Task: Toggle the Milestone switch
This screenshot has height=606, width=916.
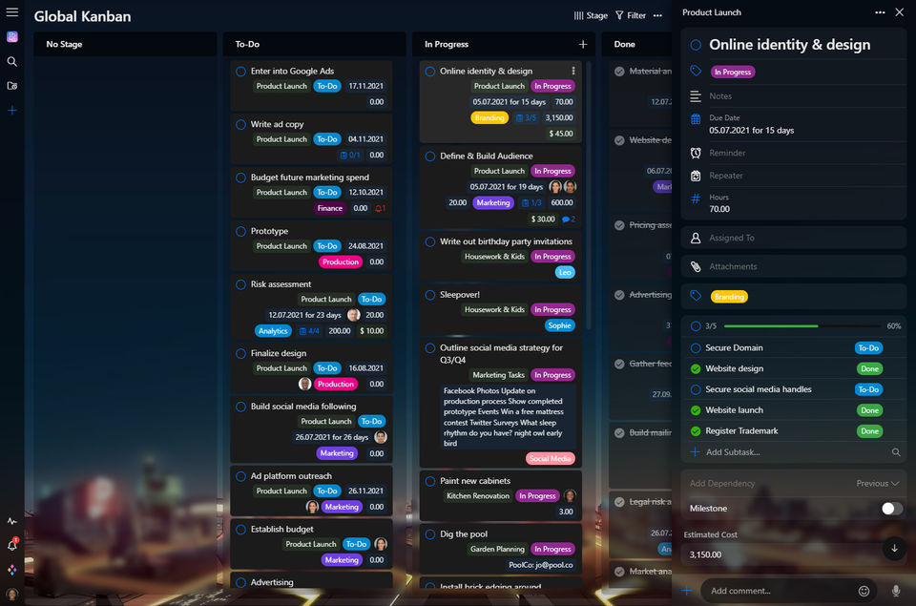Action: pos(891,509)
